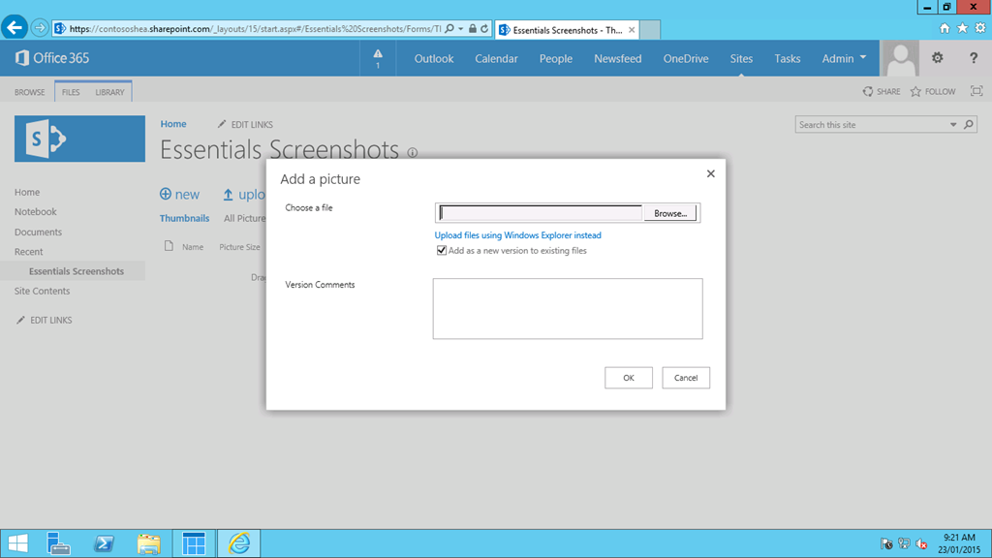Toggle Add as a new version checkbox
This screenshot has height=558, width=992.
pyautogui.click(x=442, y=251)
